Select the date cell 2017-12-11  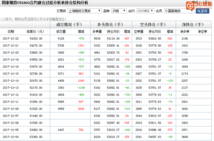point(11,102)
